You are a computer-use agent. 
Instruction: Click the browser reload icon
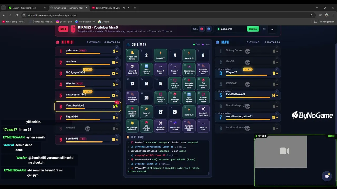[x=17, y=15]
